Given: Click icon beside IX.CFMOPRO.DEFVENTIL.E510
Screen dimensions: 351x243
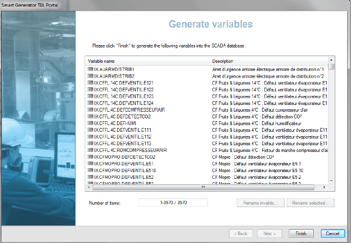Looking at the screenshot, I should coord(90,170).
